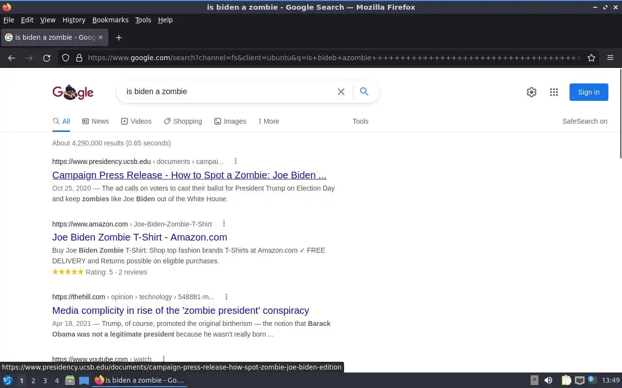Open the volume speaker icon in tray
Image resolution: width=622 pixels, height=388 pixels.
tap(548, 380)
